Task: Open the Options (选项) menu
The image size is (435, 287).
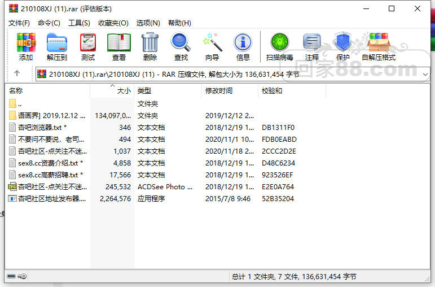Action: (x=148, y=23)
